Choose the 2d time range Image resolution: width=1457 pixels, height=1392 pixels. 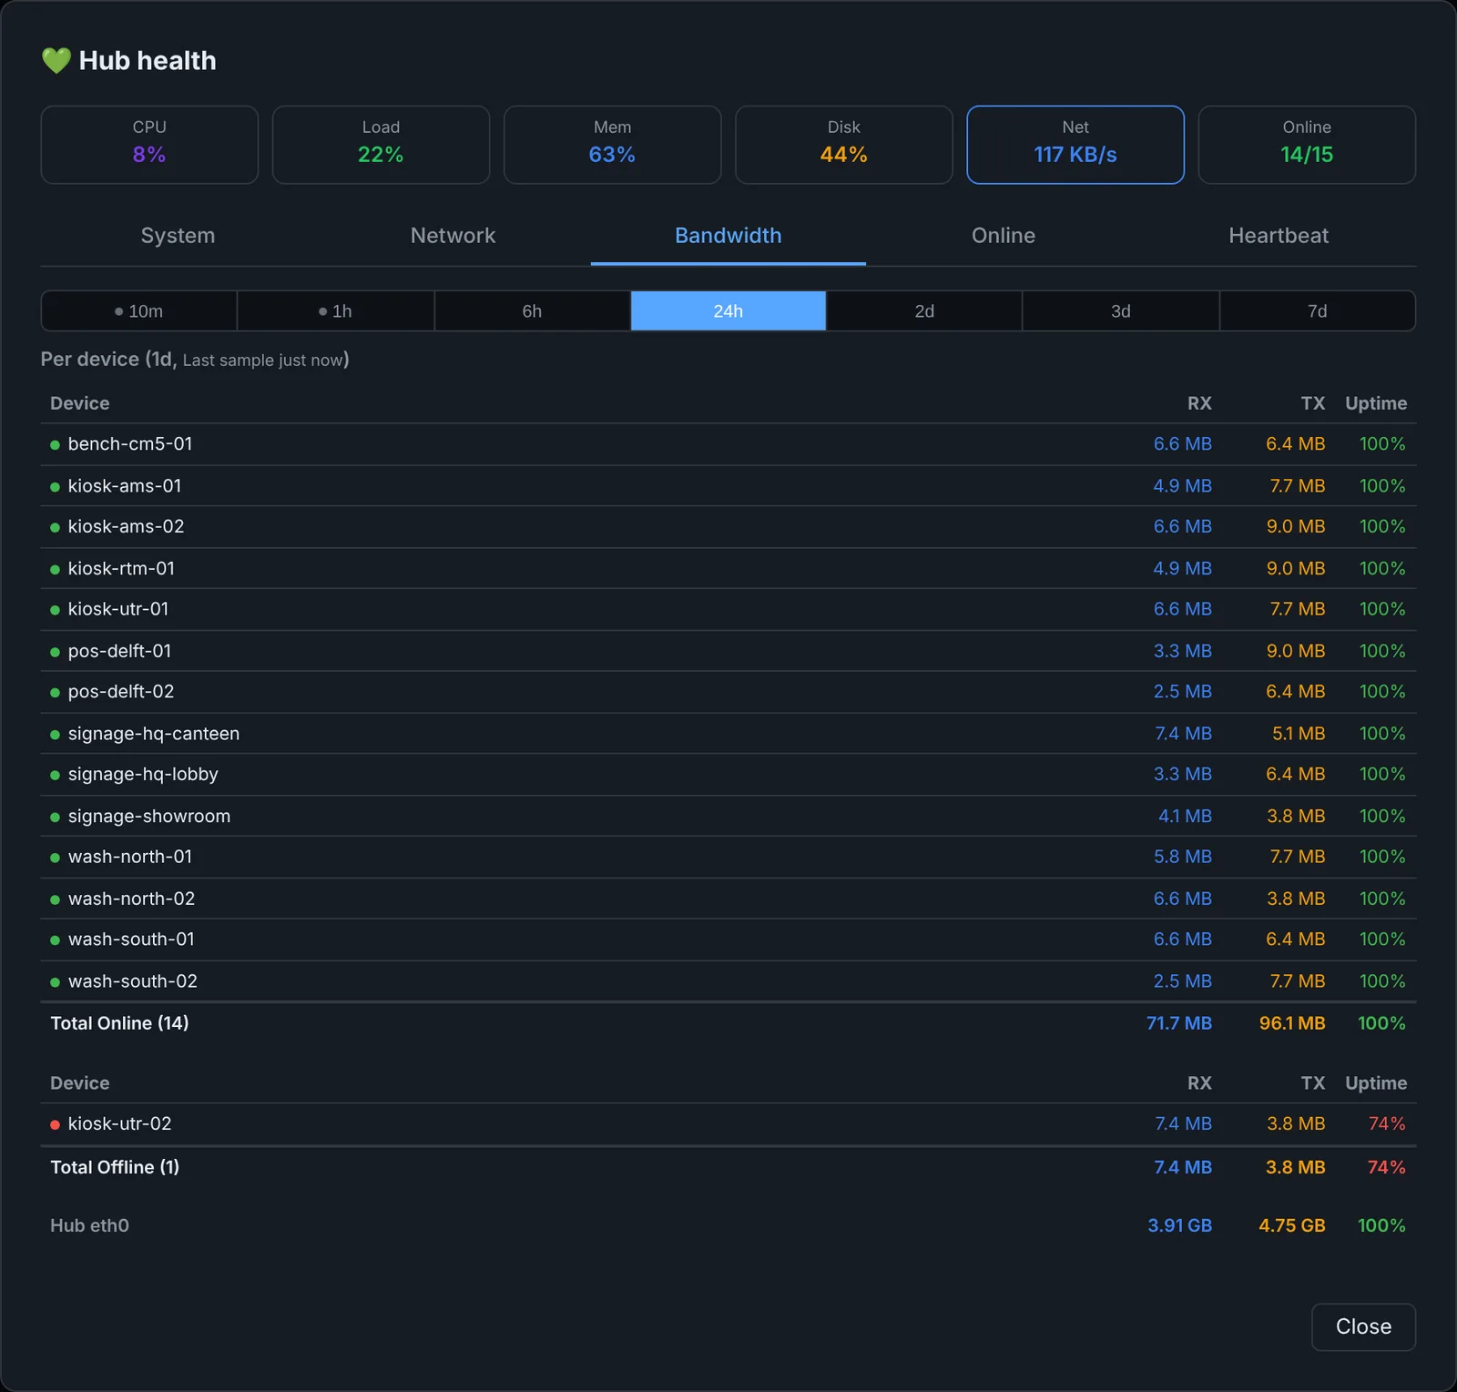click(x=924, y=311)
